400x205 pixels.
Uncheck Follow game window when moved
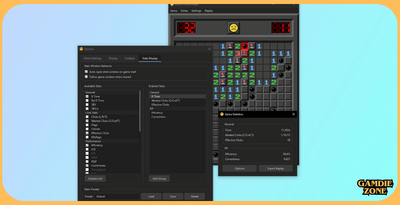pyautogui.click(x=86, y=76)
